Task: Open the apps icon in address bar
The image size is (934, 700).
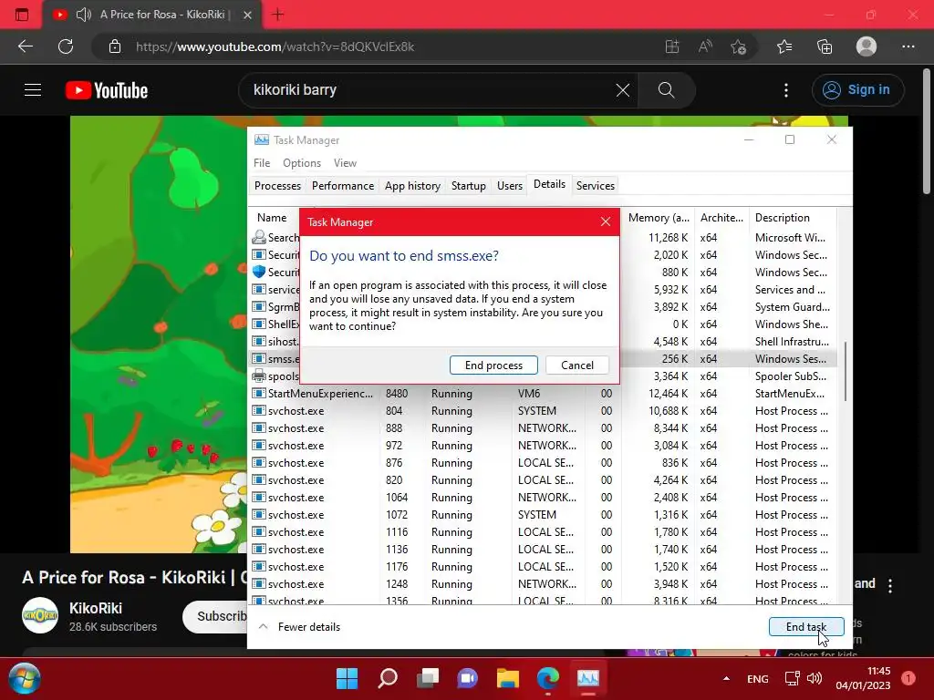Action: point(672,46)
